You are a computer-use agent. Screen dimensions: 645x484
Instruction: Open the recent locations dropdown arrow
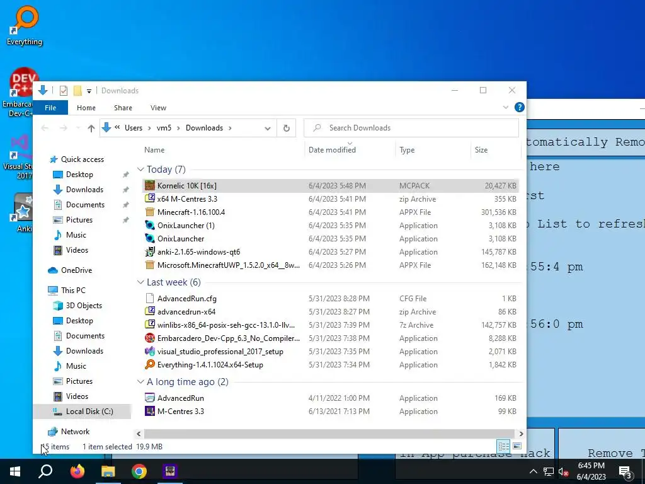[78, 128]
